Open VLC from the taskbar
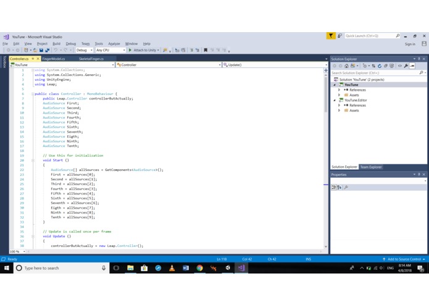The image size is (429, 305). point(172,268)
